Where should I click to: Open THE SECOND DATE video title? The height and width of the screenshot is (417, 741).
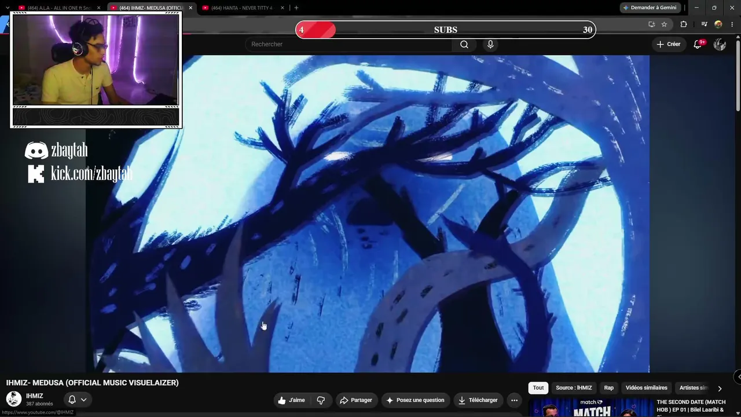691,406
